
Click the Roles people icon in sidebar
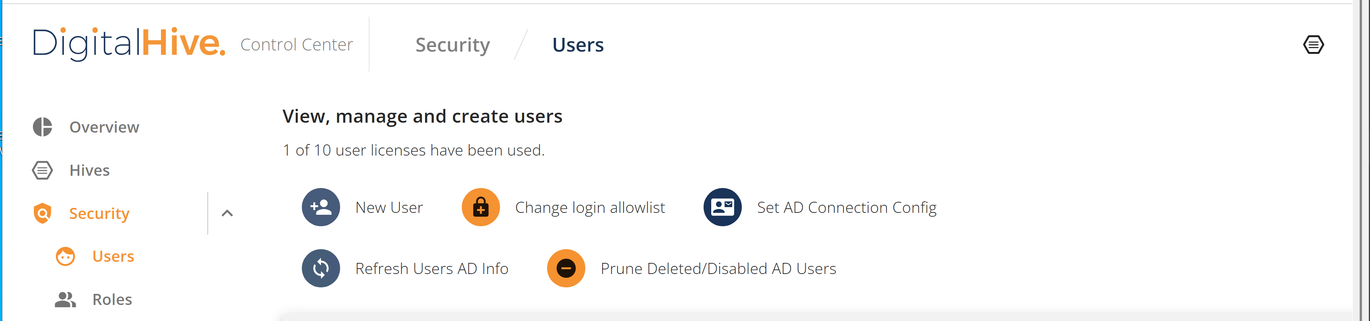point(65,299)
